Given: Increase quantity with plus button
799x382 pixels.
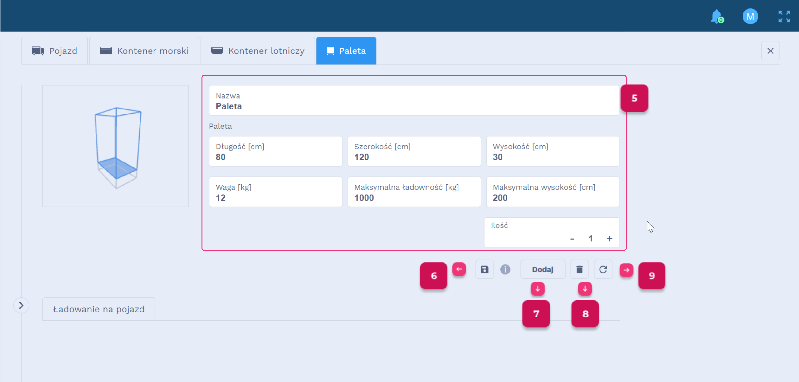Looking at the screenshot, I should [x=609, y=239].
